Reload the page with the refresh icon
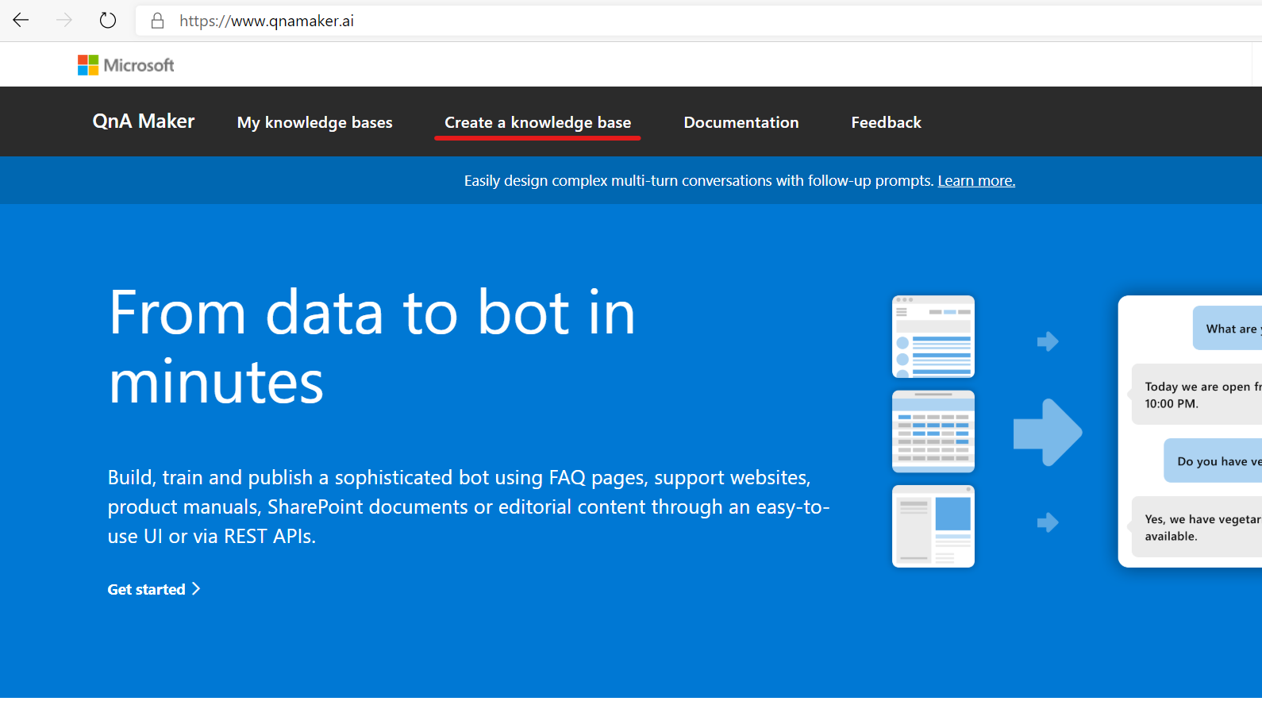 108,21
